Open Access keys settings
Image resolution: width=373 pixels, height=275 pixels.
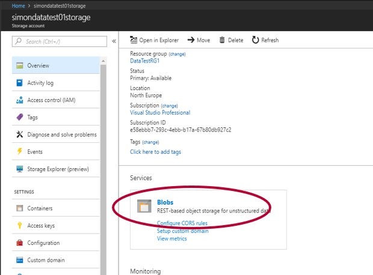coord(56,225)
